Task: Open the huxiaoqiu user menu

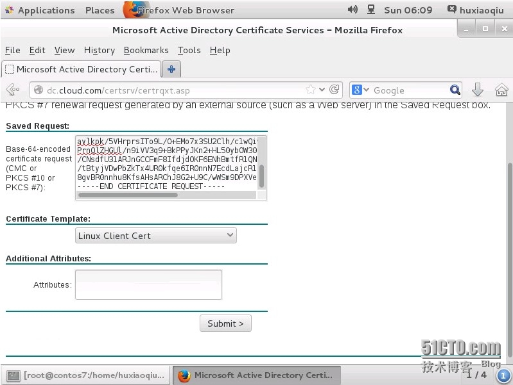Action: pyautogui.click(x=476, y=10)
